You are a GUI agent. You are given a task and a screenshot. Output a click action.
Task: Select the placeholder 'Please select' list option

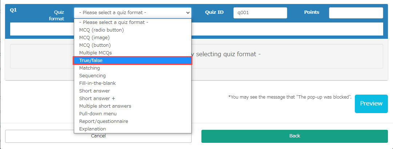(113, 22)
